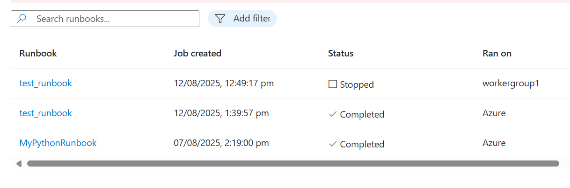Click the green checkmark for the 1:39:57 pm job

(333, 114)
